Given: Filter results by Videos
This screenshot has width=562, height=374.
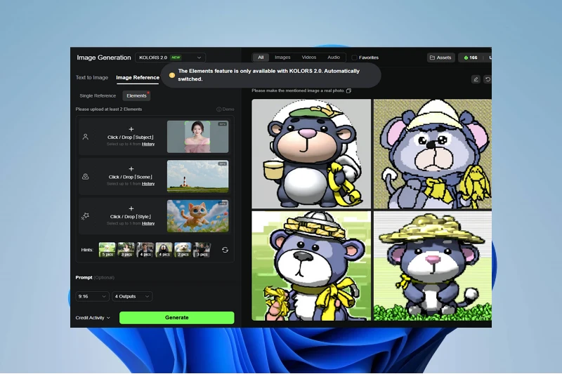Looking at the screenshot, I should (x=308, y=58).
